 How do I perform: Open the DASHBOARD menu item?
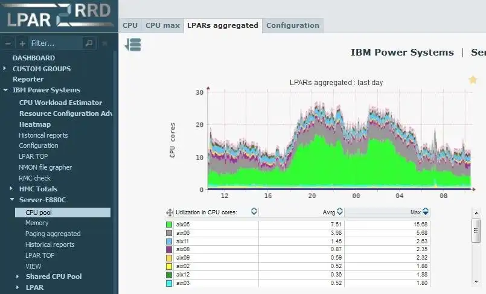(34, 58)
